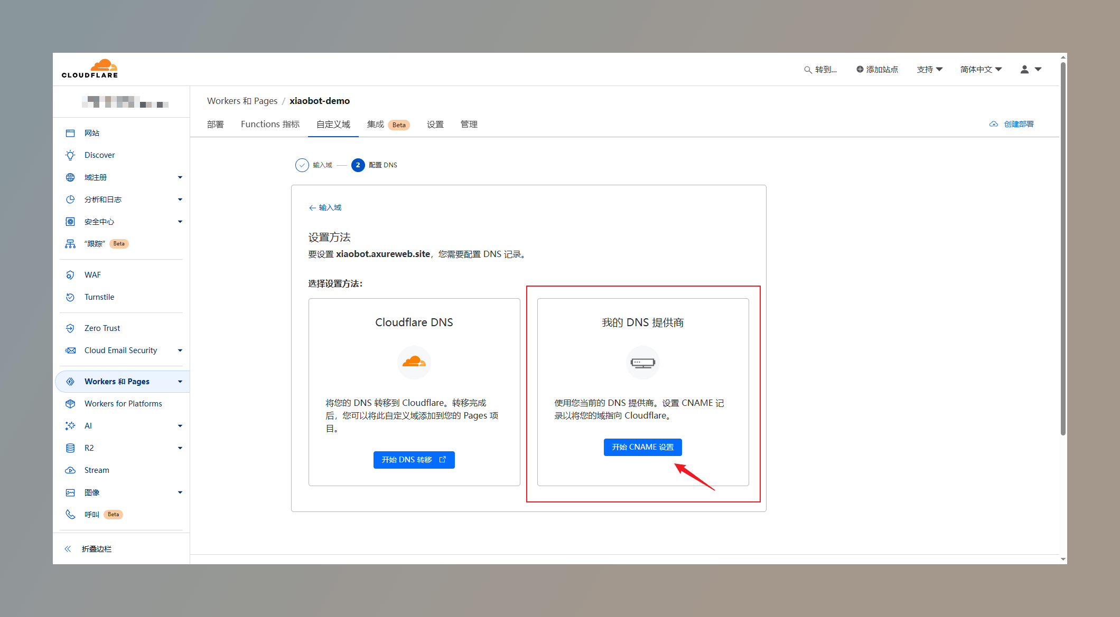Select the 自定义域 tab
The image size is (1120, 617).
tap(332, 124)
